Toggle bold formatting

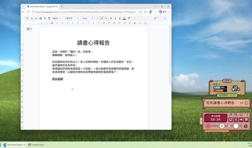pyautogui.click(x=111, y=18)
